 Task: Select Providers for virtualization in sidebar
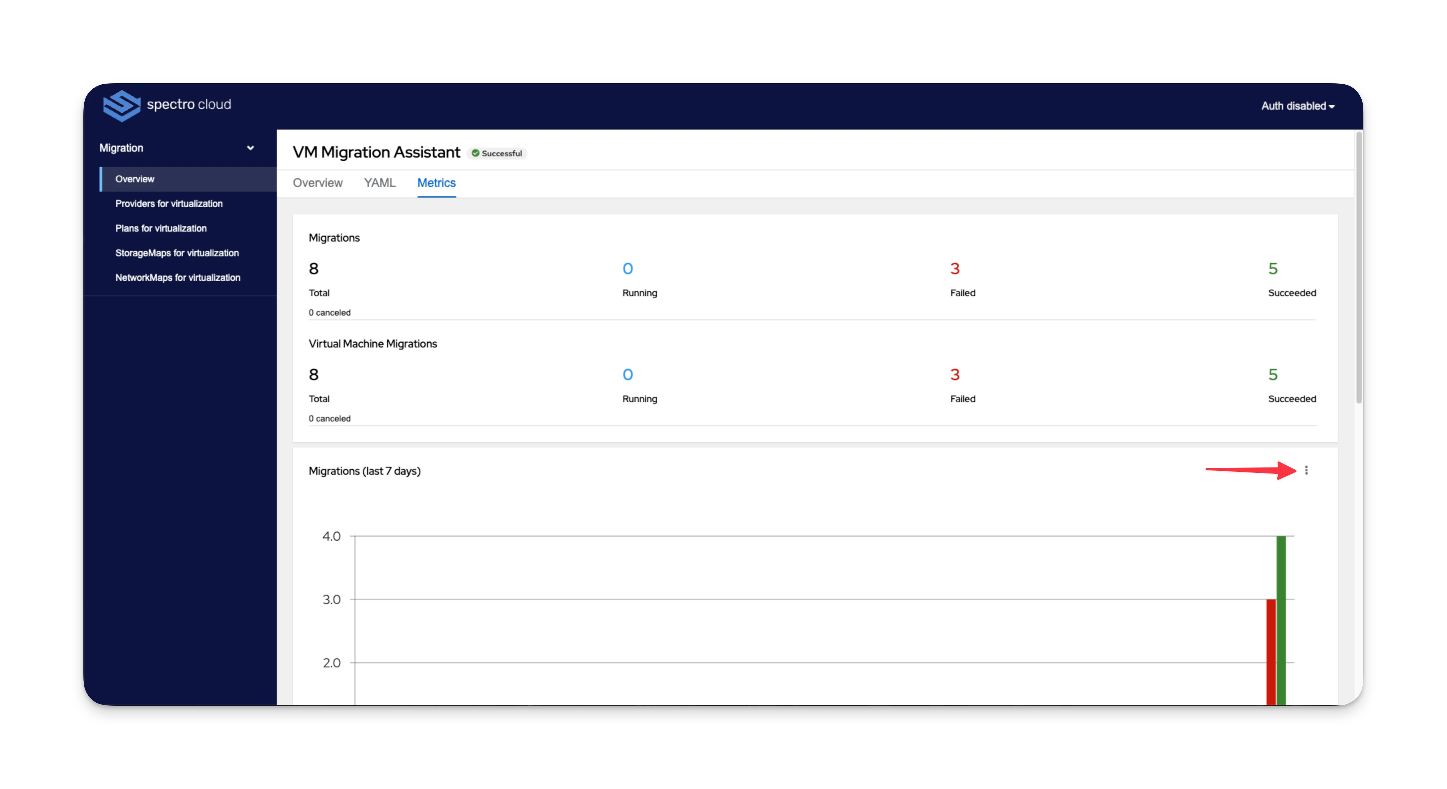point(169,203)
